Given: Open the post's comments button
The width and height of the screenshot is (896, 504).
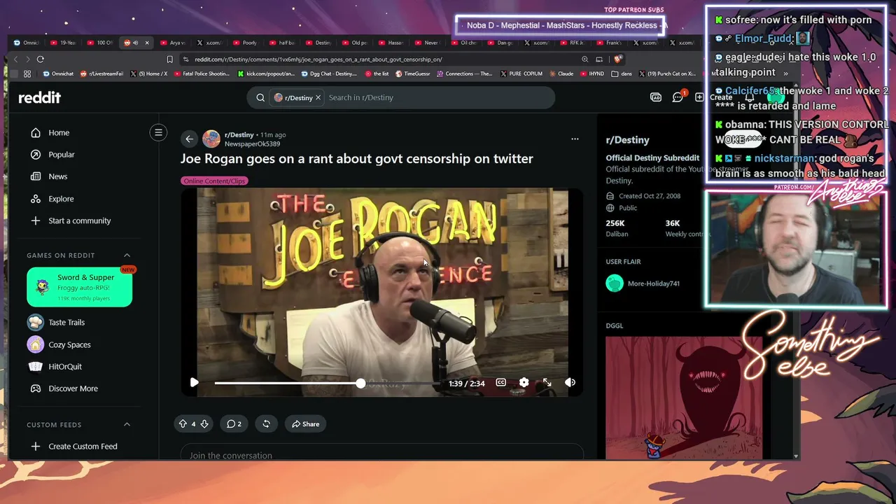Looking at the screenshot, I should tap(234, 423).
